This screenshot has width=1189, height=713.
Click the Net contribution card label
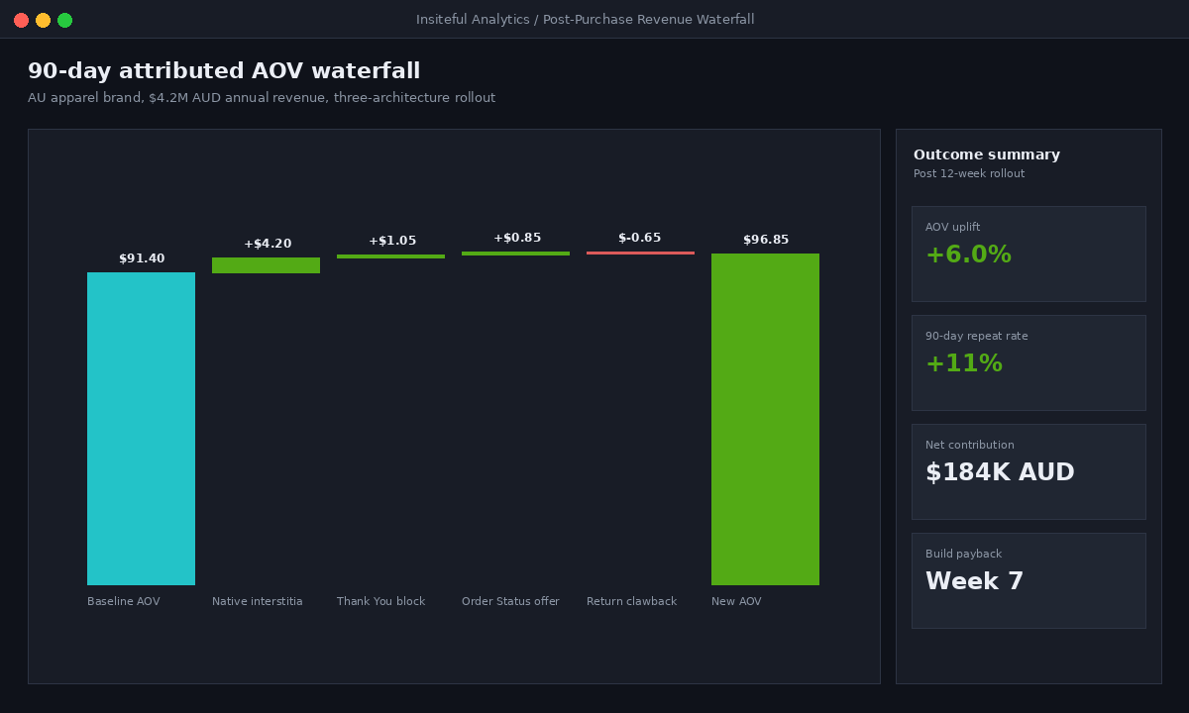point(969,445)
